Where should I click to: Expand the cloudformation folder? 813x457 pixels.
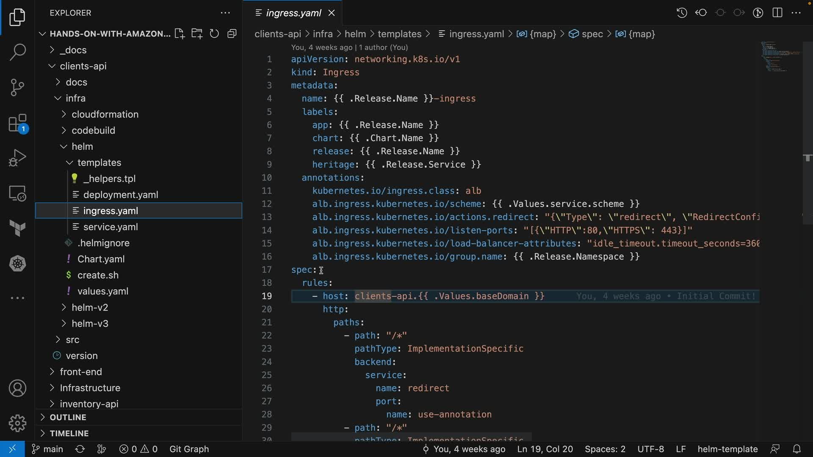click(105, 114)
